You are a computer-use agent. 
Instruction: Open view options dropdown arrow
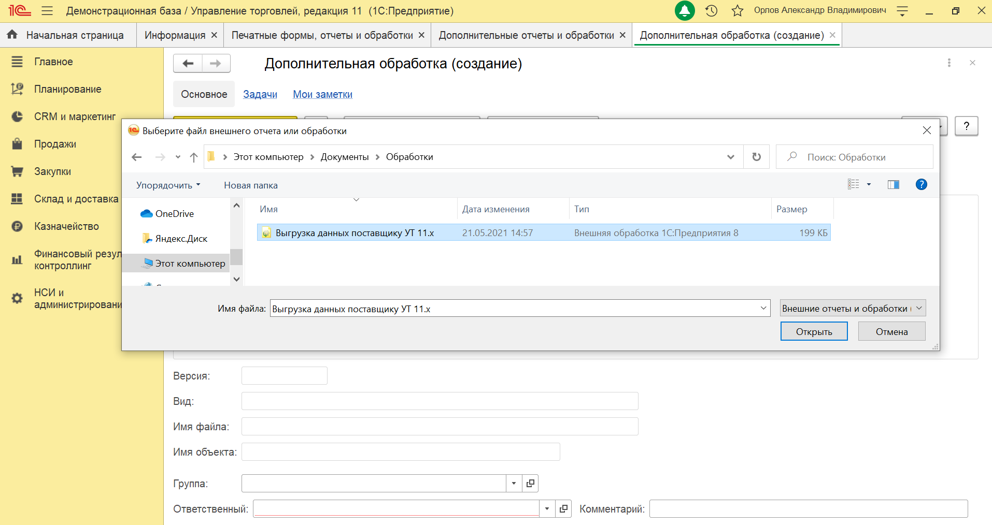click(869, 184)
